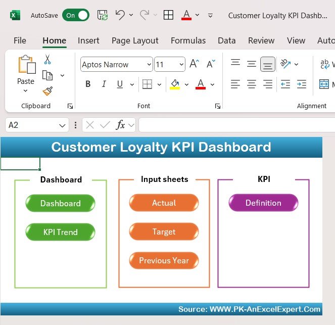335x325 pixels.
Task: Click the Insert Function fx icon
Action: click(120, 125)
